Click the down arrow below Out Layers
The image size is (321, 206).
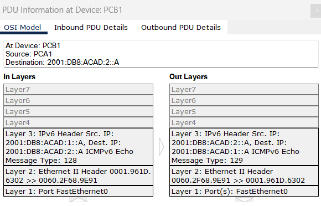pyautogui.click(x=244, y=200)
